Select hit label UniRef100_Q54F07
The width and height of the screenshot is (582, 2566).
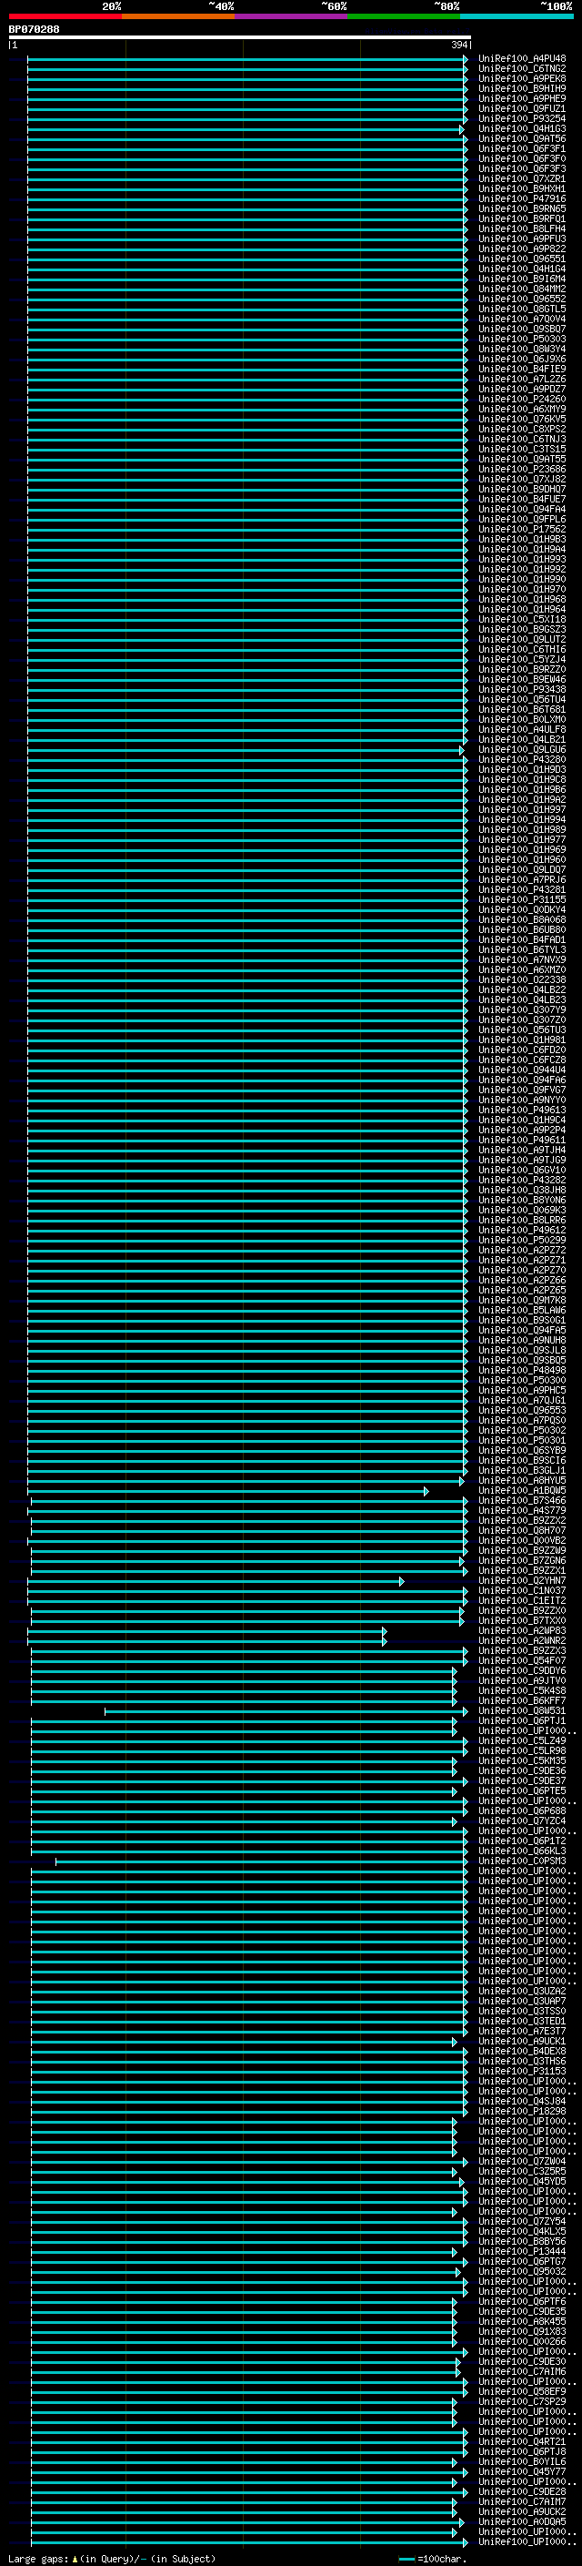(521, 1661)
